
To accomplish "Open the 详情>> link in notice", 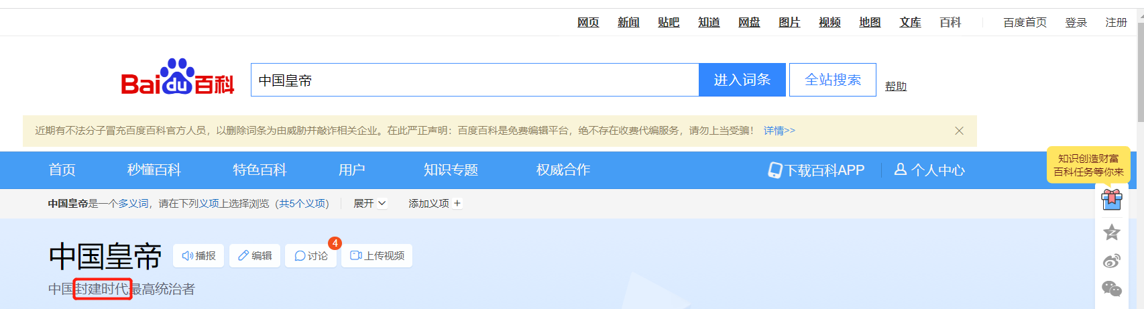I will [779, 131].
